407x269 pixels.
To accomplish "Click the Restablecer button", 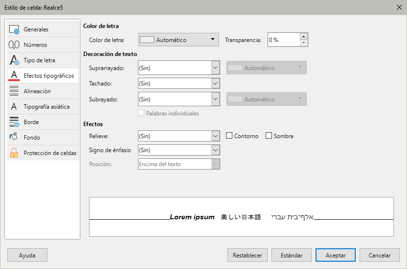I will pyautogui.click(x=247, y=255).
